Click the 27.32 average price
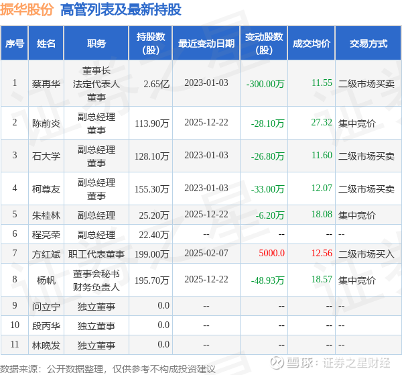The height and width of the screenshot is (375, 402). point(322,122)
